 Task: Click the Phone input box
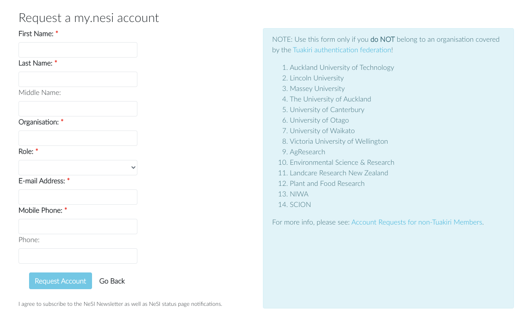[x=78, y=256]
